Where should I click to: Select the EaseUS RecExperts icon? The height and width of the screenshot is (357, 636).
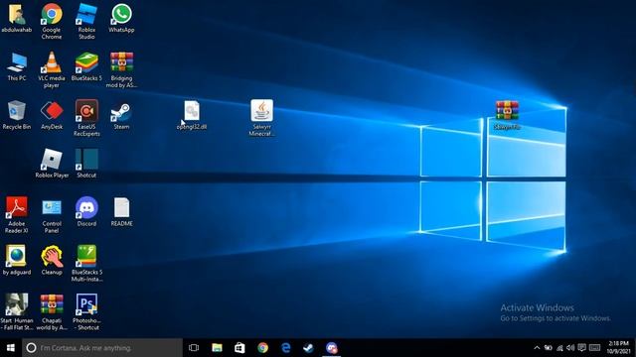(86, 111)
